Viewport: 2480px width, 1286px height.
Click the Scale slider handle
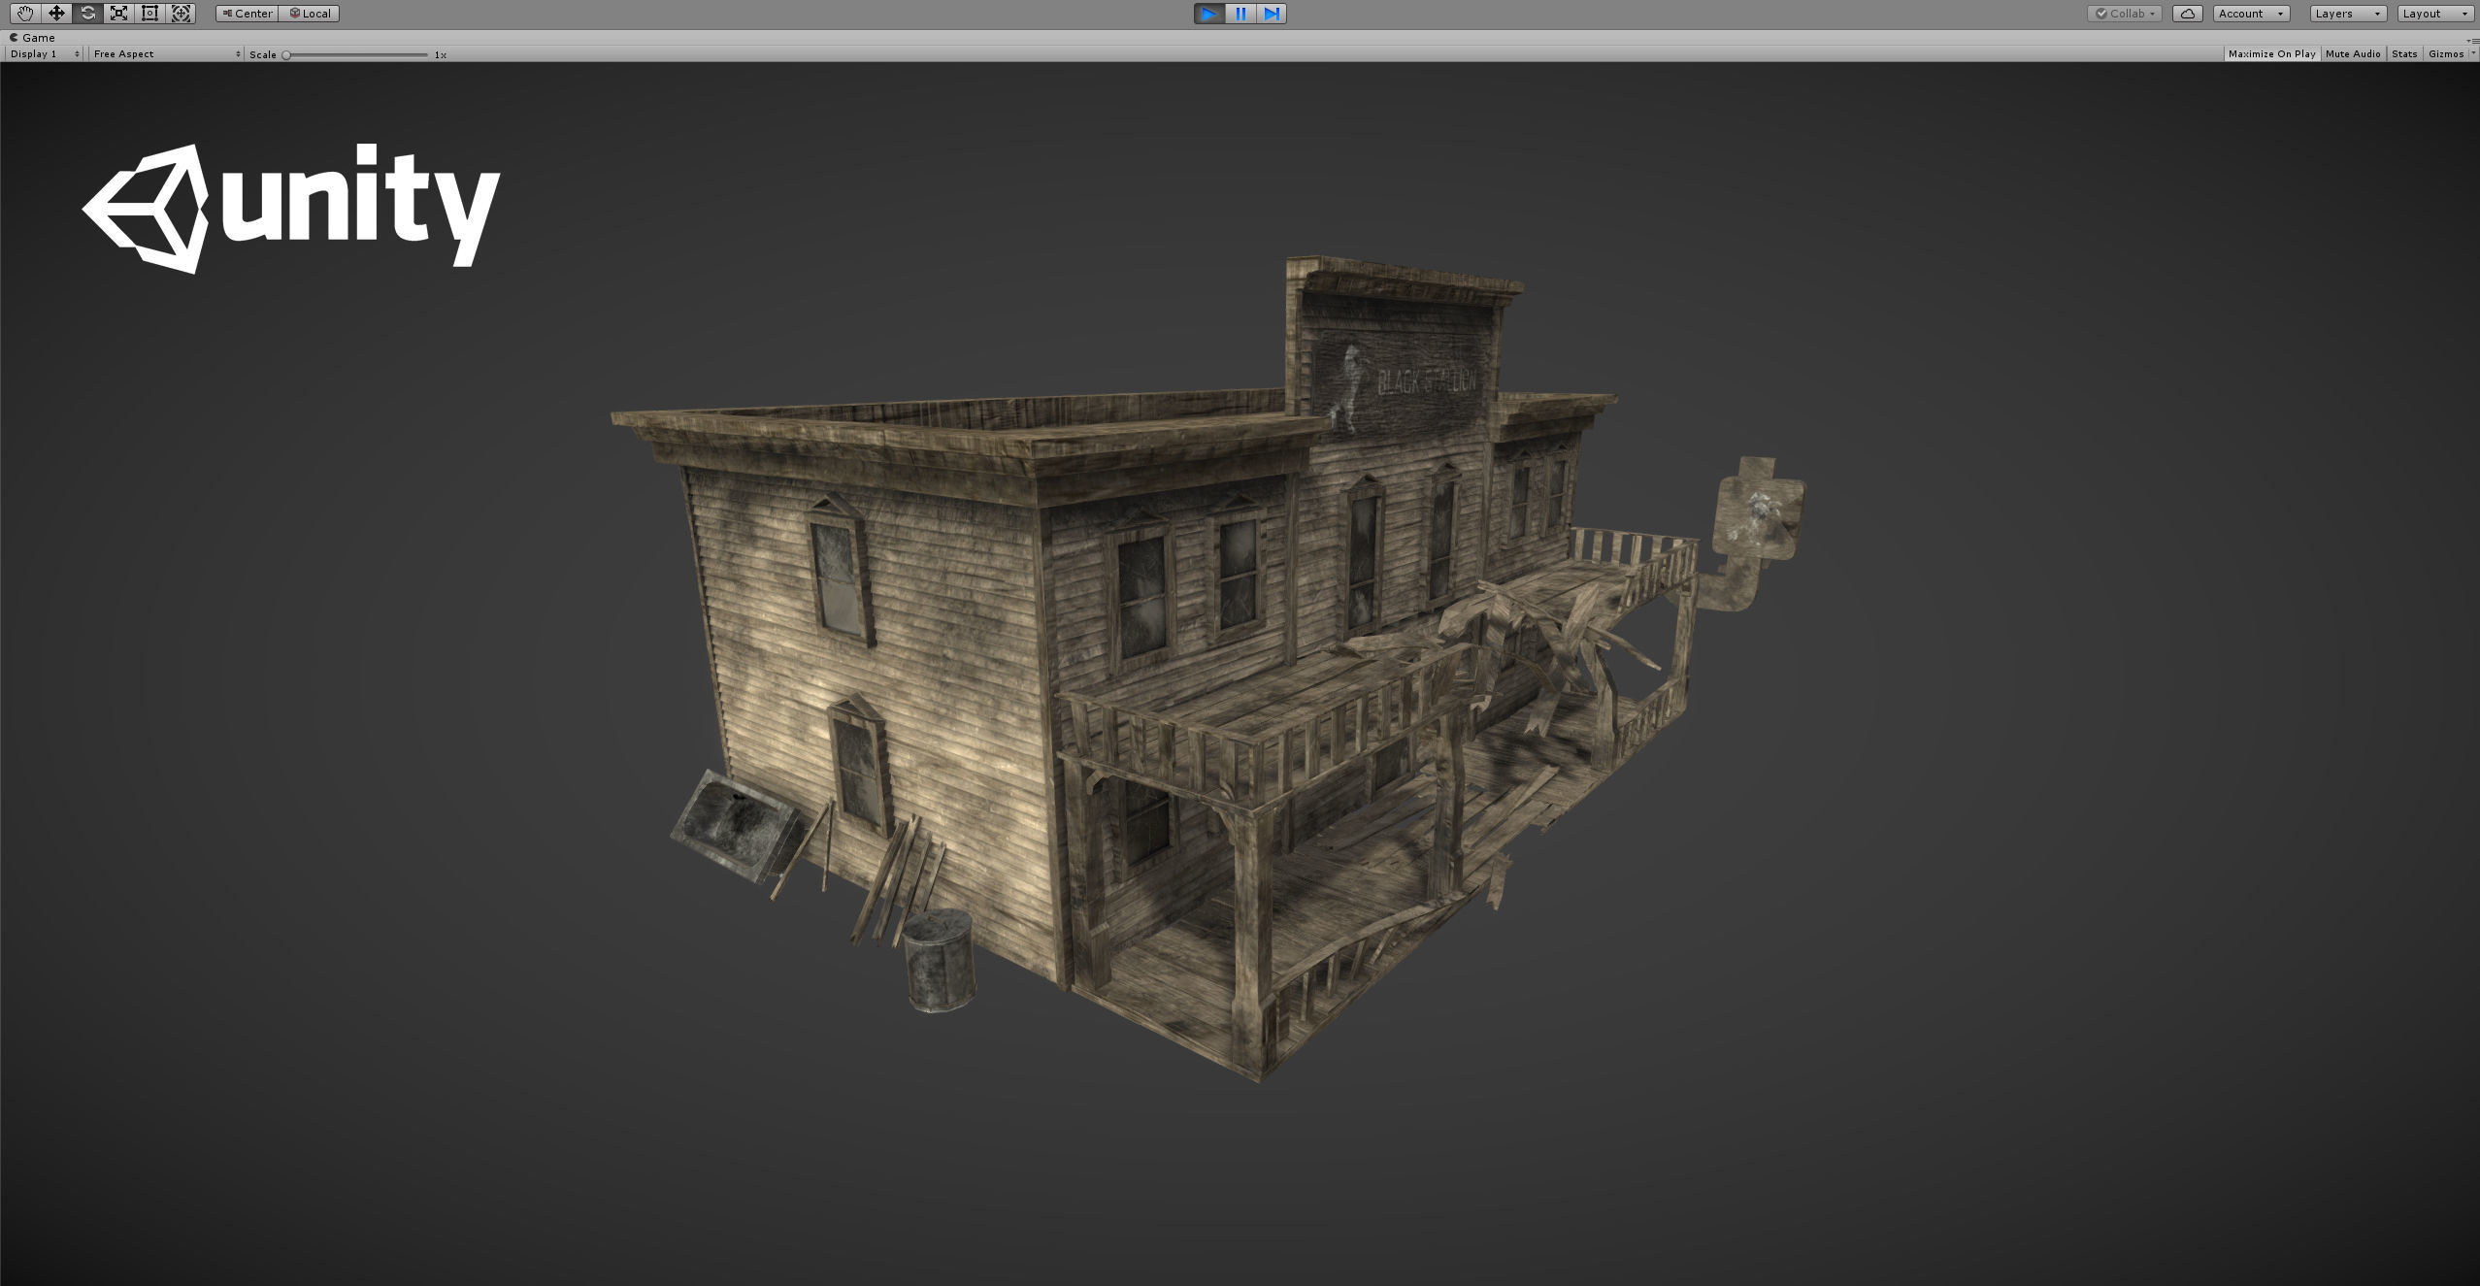286,55
